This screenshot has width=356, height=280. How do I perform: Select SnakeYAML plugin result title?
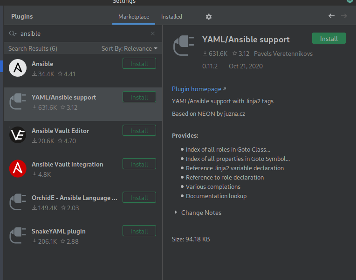[59, 231]
